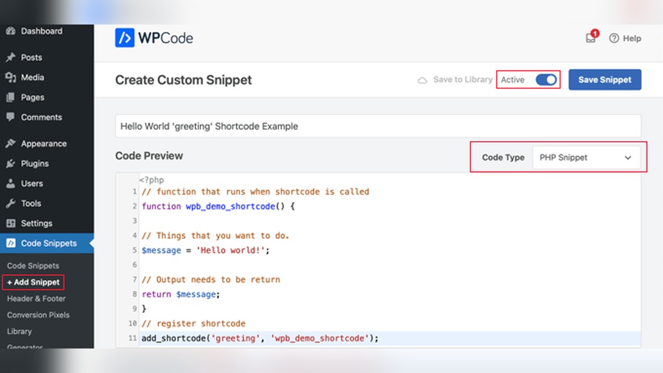Open the Conversion Pixels submenu link
The image size is (663, 373).
pyautogui.click(x=38, y=315)
